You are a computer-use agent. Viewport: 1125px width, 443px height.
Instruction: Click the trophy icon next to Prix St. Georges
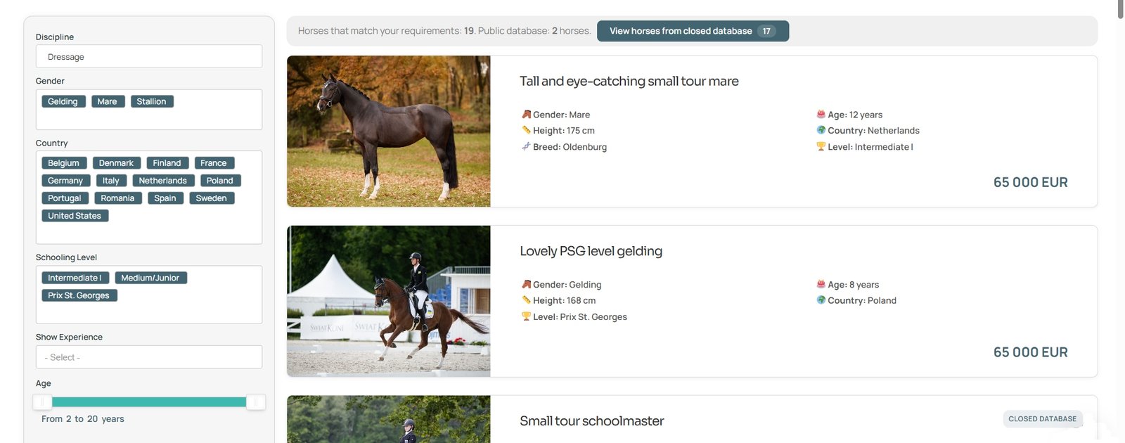coord(526,316)
